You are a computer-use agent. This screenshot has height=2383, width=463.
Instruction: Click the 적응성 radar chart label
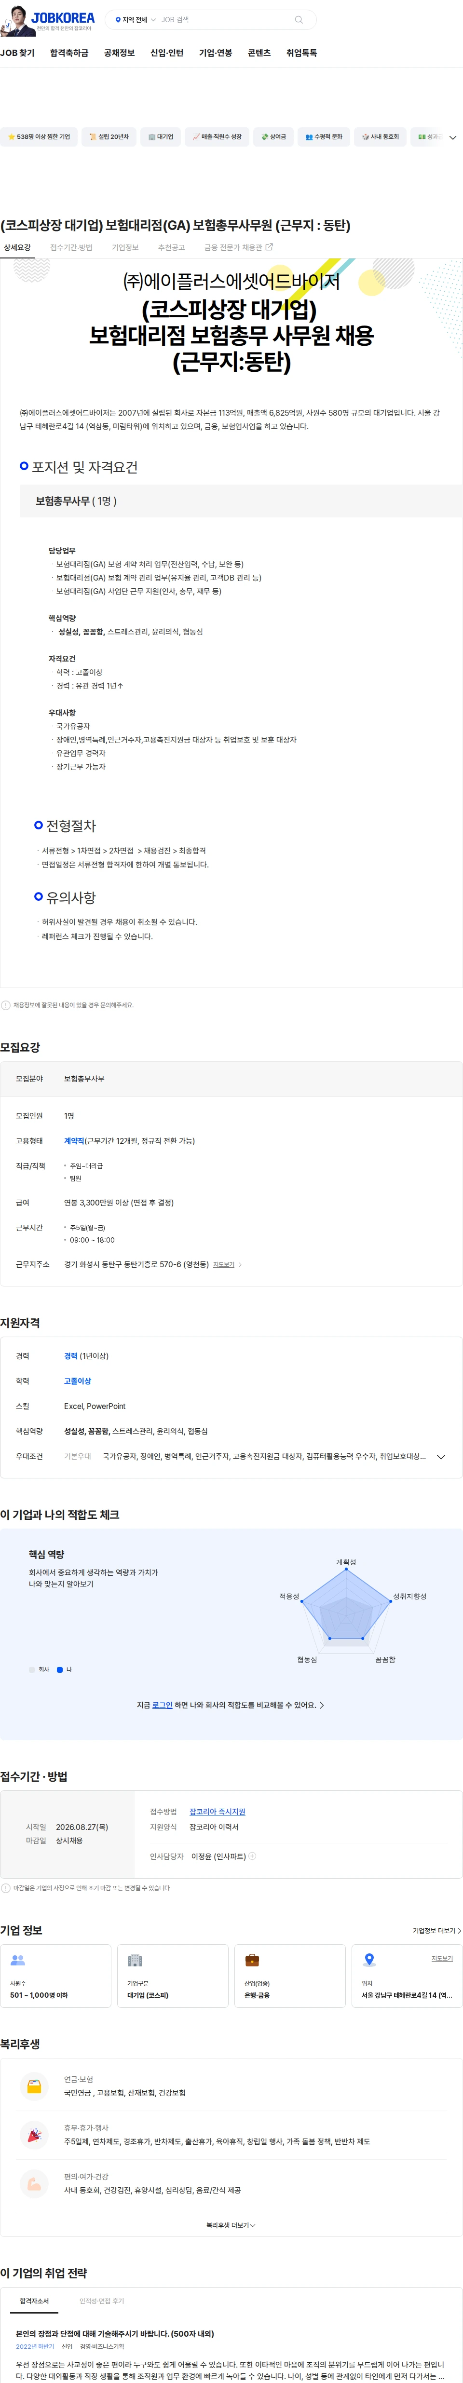tap(289, 1597)
